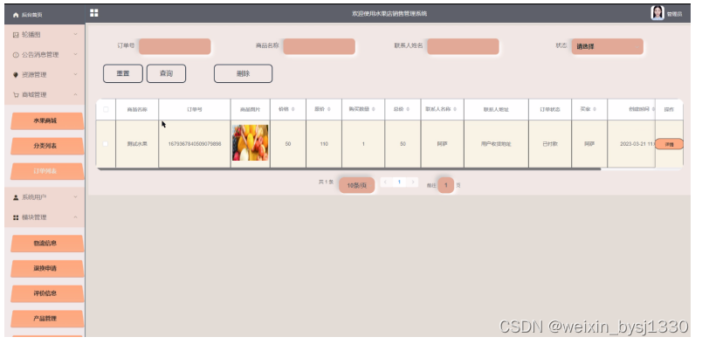Viewport: 702px width, 344px height.
Task: Open the fruit product thumbnail image
Action: click(x=251, y=142)
